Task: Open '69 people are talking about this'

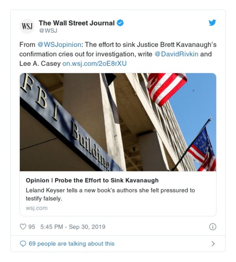Action: point(72,244)
